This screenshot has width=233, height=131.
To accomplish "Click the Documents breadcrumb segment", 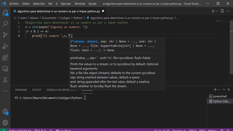I will tap(49, 18).
